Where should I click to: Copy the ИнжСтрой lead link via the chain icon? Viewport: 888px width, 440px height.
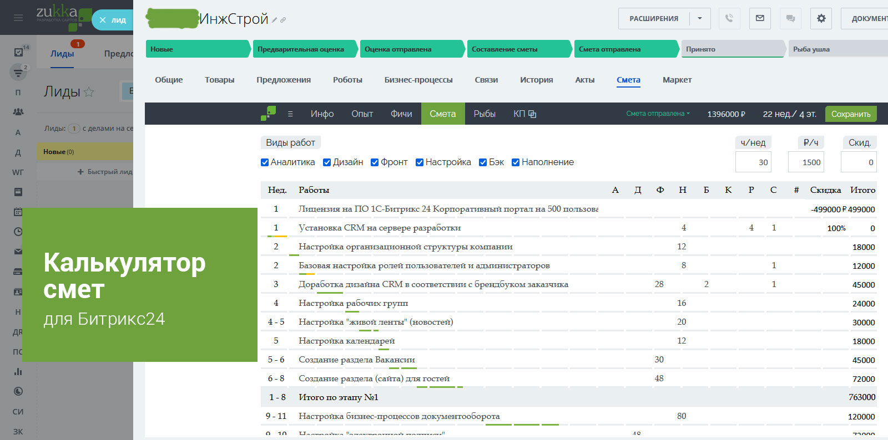point(283,20)
